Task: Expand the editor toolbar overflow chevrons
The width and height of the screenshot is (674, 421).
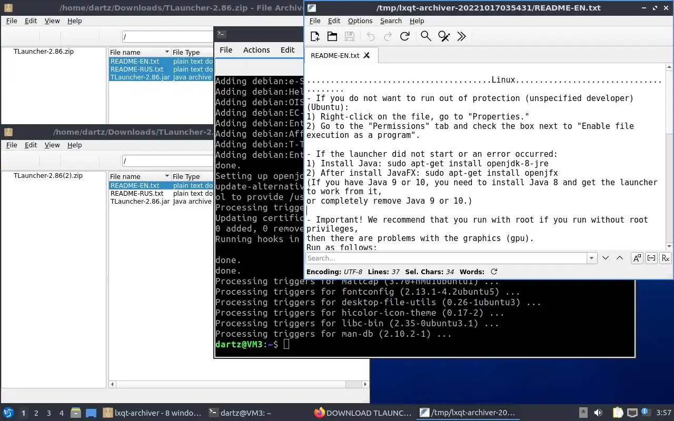Action: [462, 36]
